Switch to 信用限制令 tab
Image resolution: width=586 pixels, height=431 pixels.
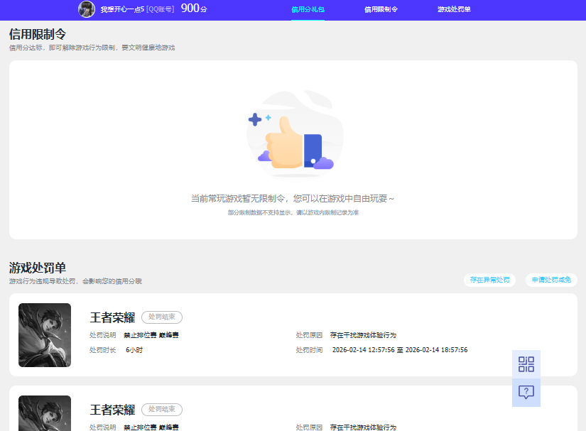pos(381,9)
